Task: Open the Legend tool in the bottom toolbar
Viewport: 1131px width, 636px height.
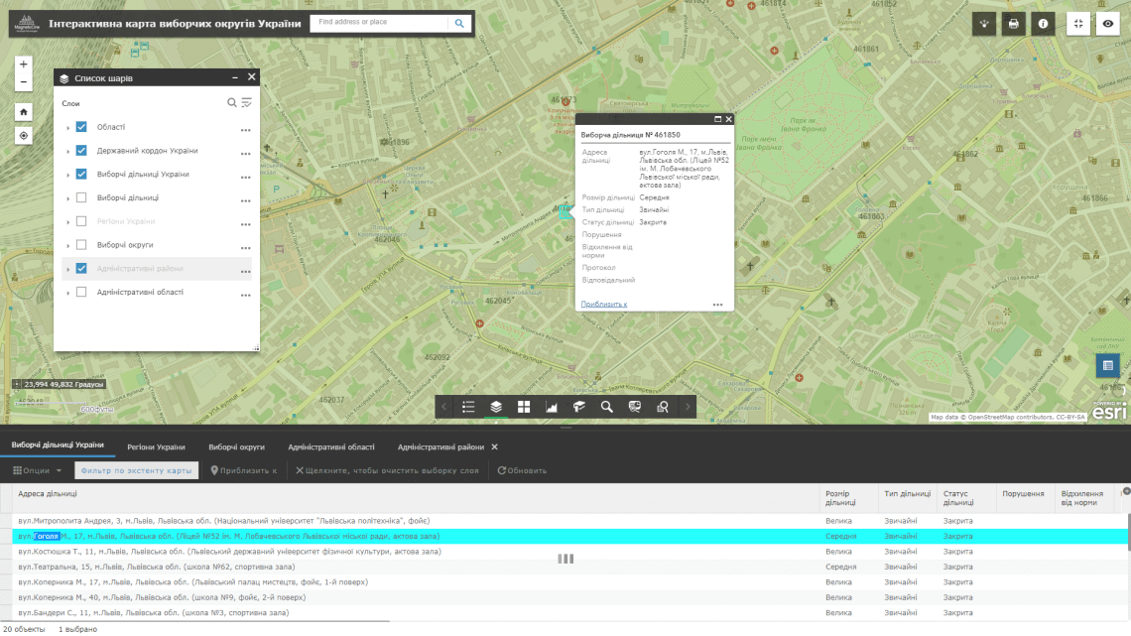Action: [469, 406]
